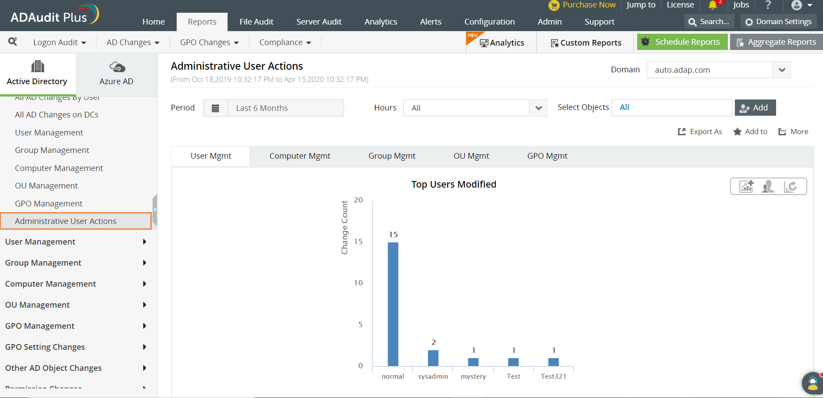Image resolution: width=823 pixels, height=398 pixels.
Task: Click the user silhouette chart icon
Action: pyautogui.click(x=768, y=186)
